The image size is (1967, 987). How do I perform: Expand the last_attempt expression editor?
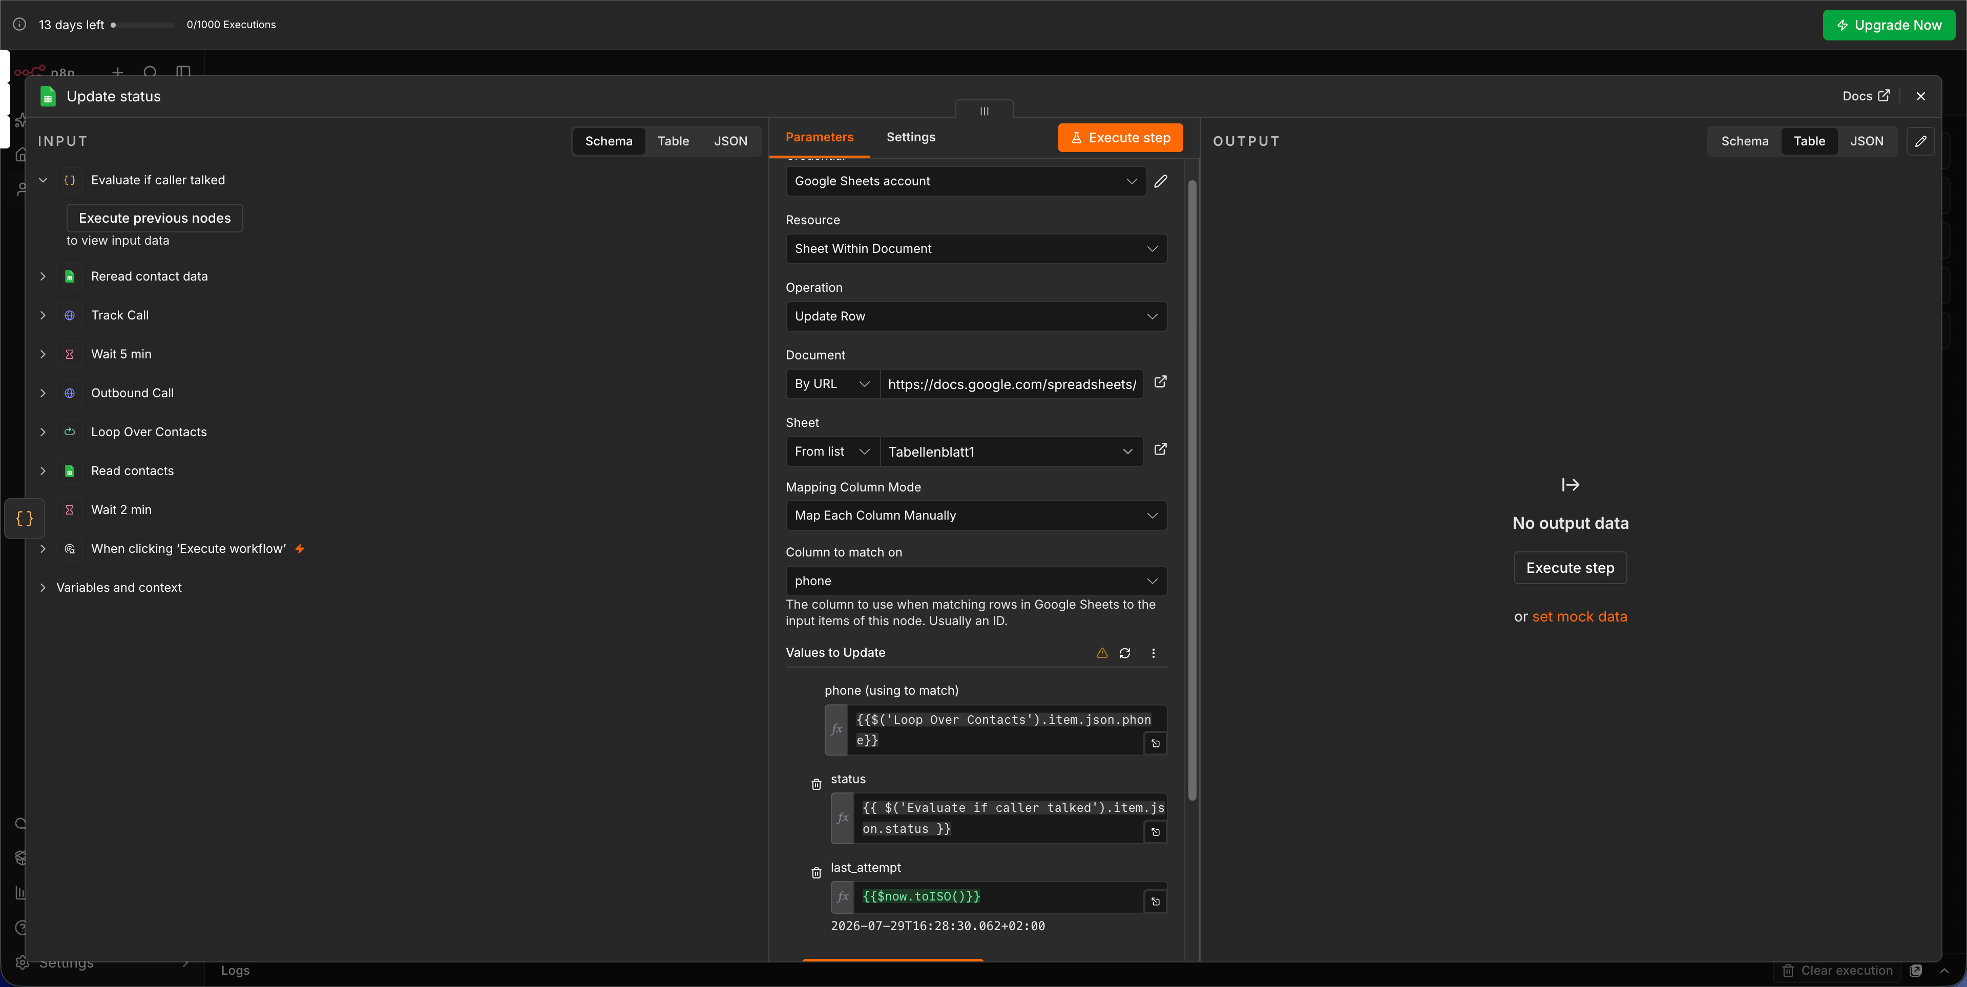pyautogui.click(x=1155, y=902)
